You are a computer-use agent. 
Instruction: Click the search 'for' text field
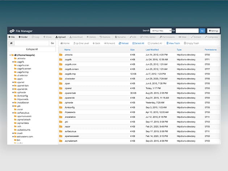pyautogui.click(x=187, y=31)
